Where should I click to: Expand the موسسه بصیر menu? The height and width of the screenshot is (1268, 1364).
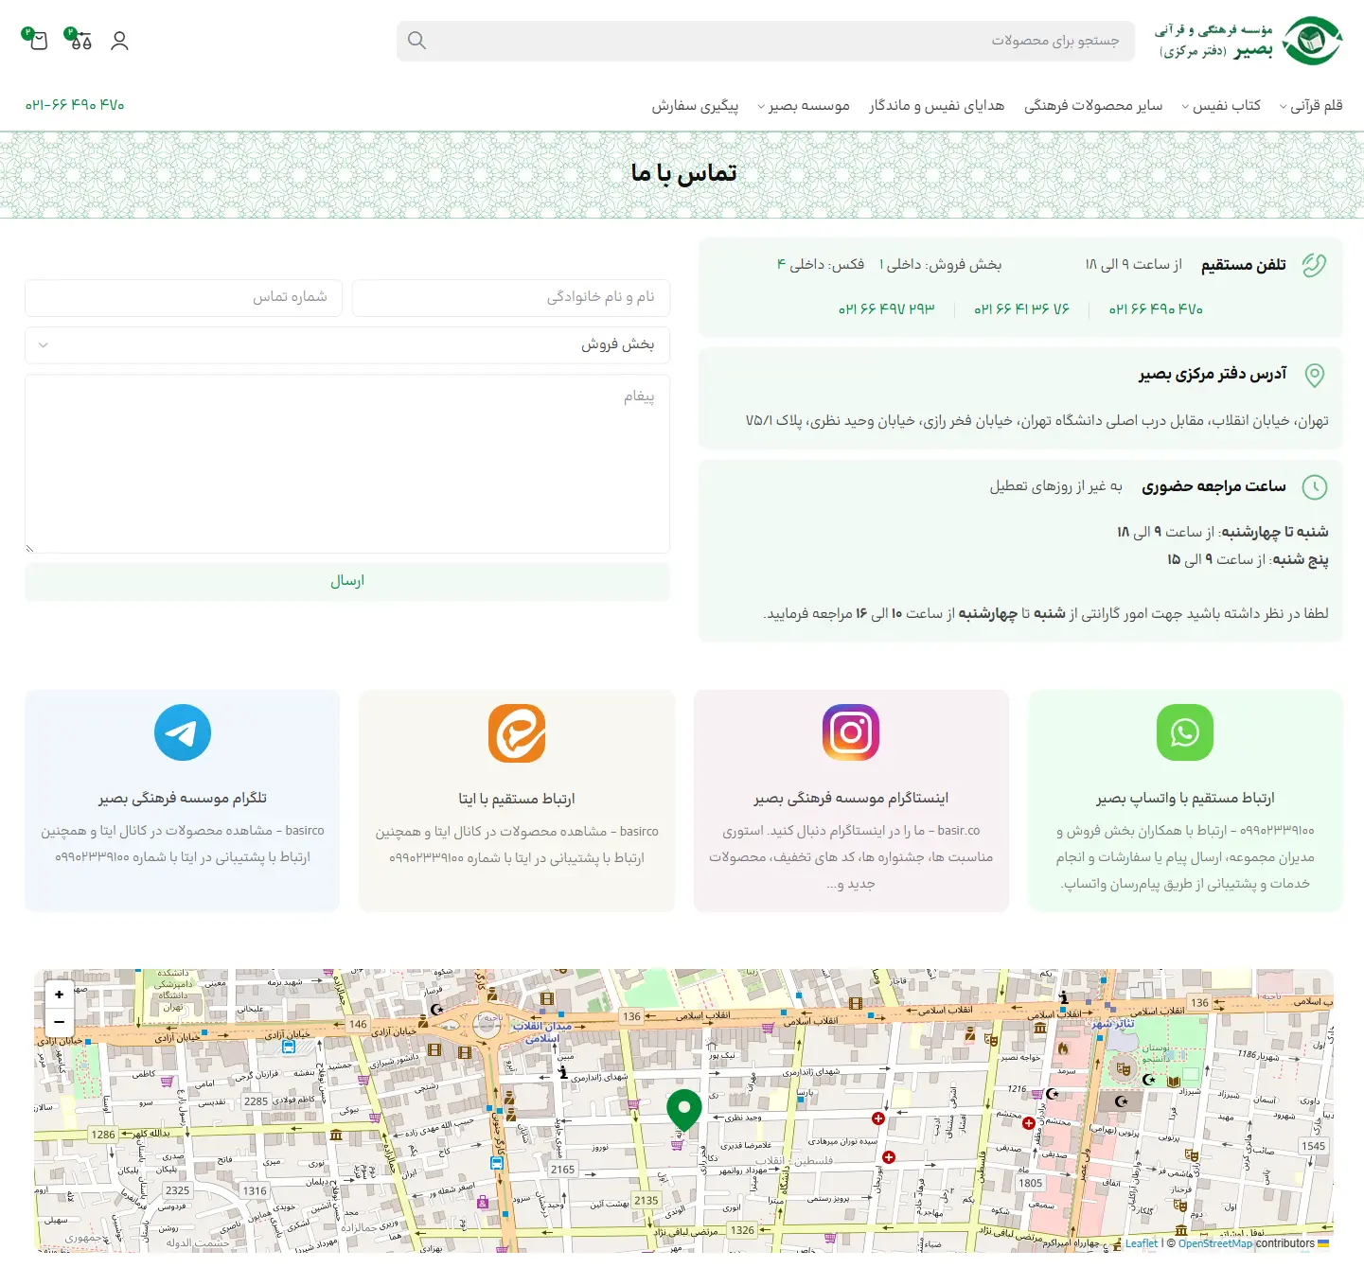click(804, 106)
